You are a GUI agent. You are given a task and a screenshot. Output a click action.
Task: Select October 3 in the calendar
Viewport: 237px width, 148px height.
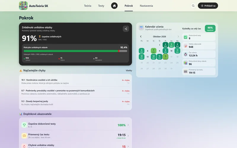click(171, 45)
